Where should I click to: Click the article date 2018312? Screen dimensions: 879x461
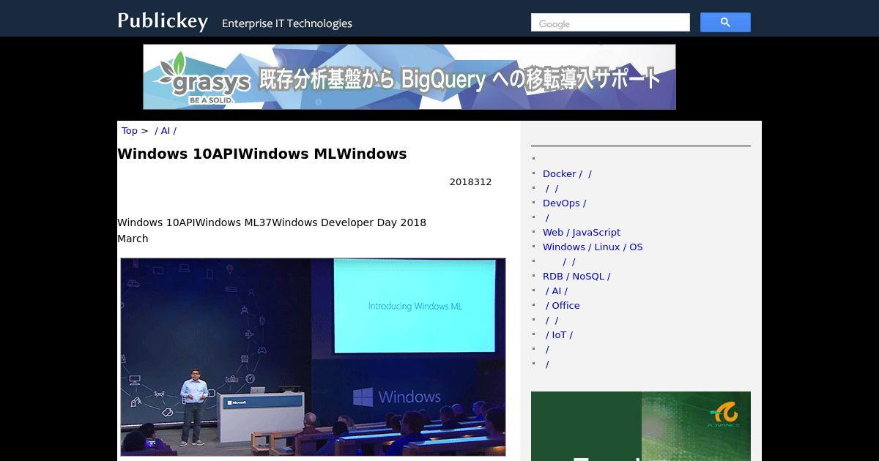click(x=470, y=182)
